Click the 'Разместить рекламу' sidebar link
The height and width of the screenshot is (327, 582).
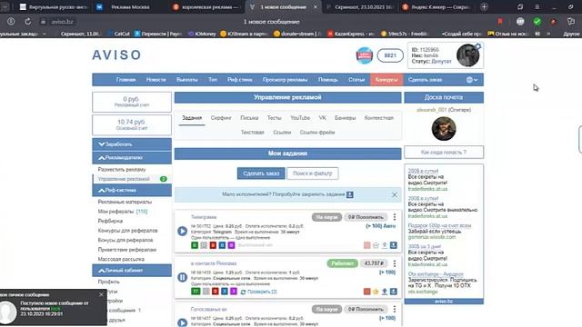122,170
